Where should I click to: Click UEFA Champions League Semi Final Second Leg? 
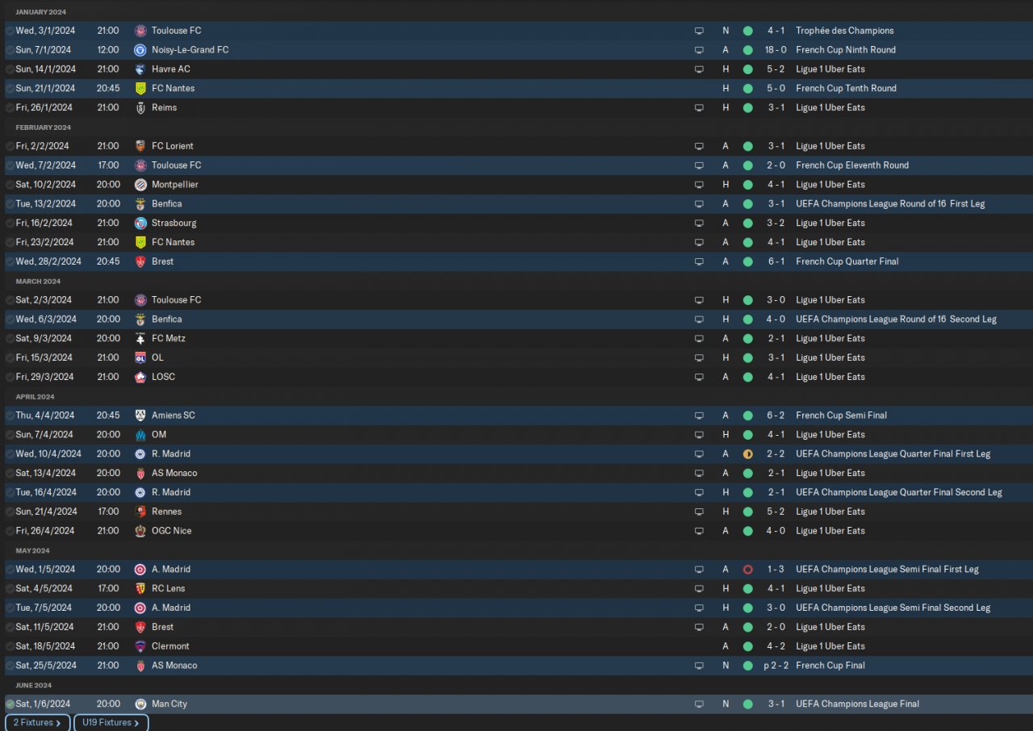click(893, 608)
